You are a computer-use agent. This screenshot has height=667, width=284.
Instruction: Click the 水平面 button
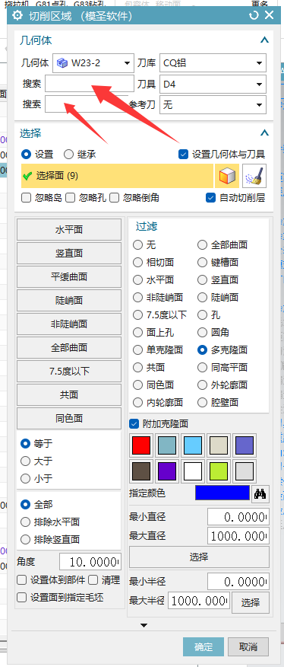69,230
